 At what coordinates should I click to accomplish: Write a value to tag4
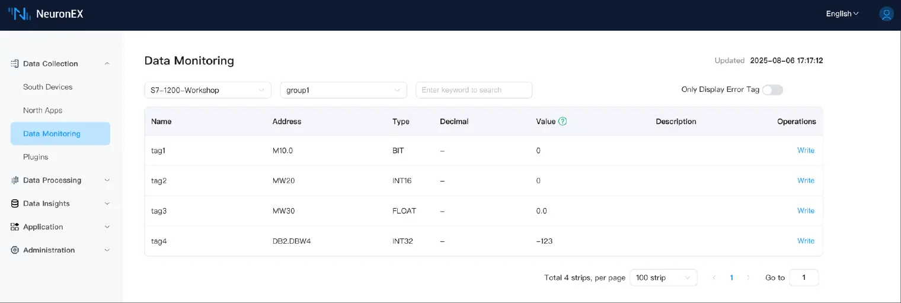pyautogui.click(x=806, y=241)
